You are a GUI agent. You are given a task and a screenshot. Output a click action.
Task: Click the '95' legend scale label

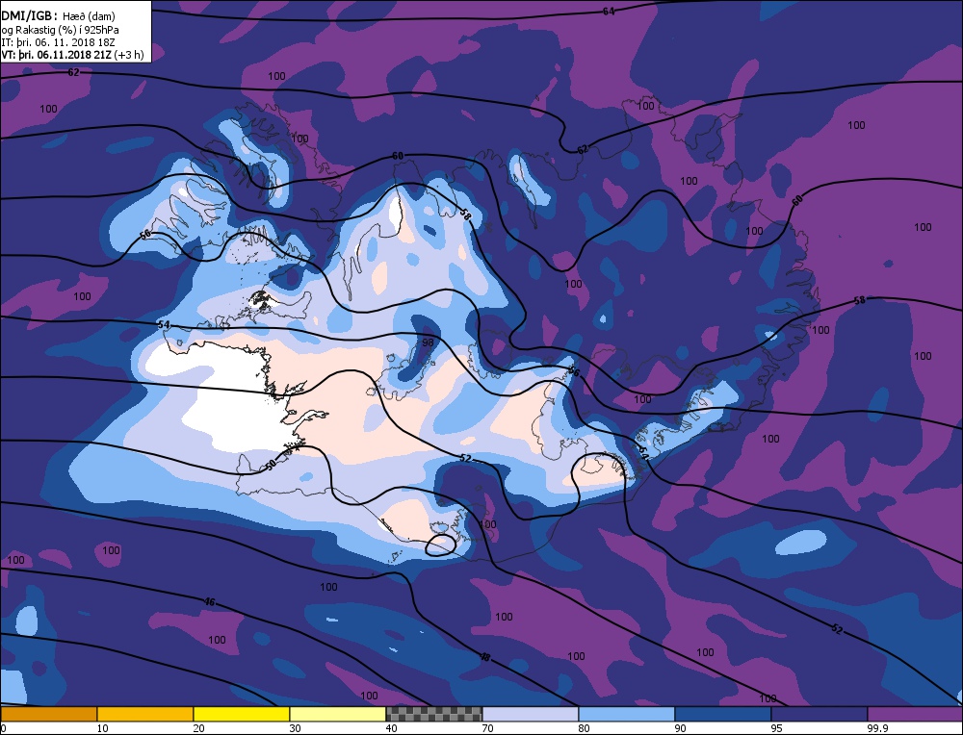coord(776,728)
